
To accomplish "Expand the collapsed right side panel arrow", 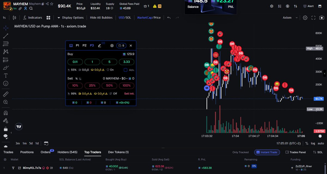I will tap(325, 74).
